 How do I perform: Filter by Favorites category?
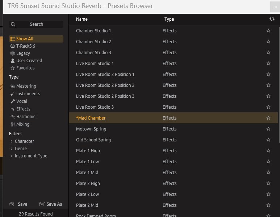pos(25,68)
